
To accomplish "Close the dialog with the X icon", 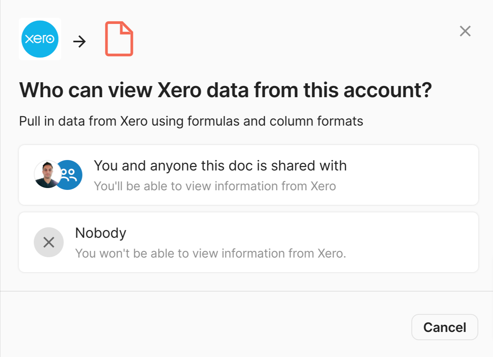I will [x=465, y=31].
